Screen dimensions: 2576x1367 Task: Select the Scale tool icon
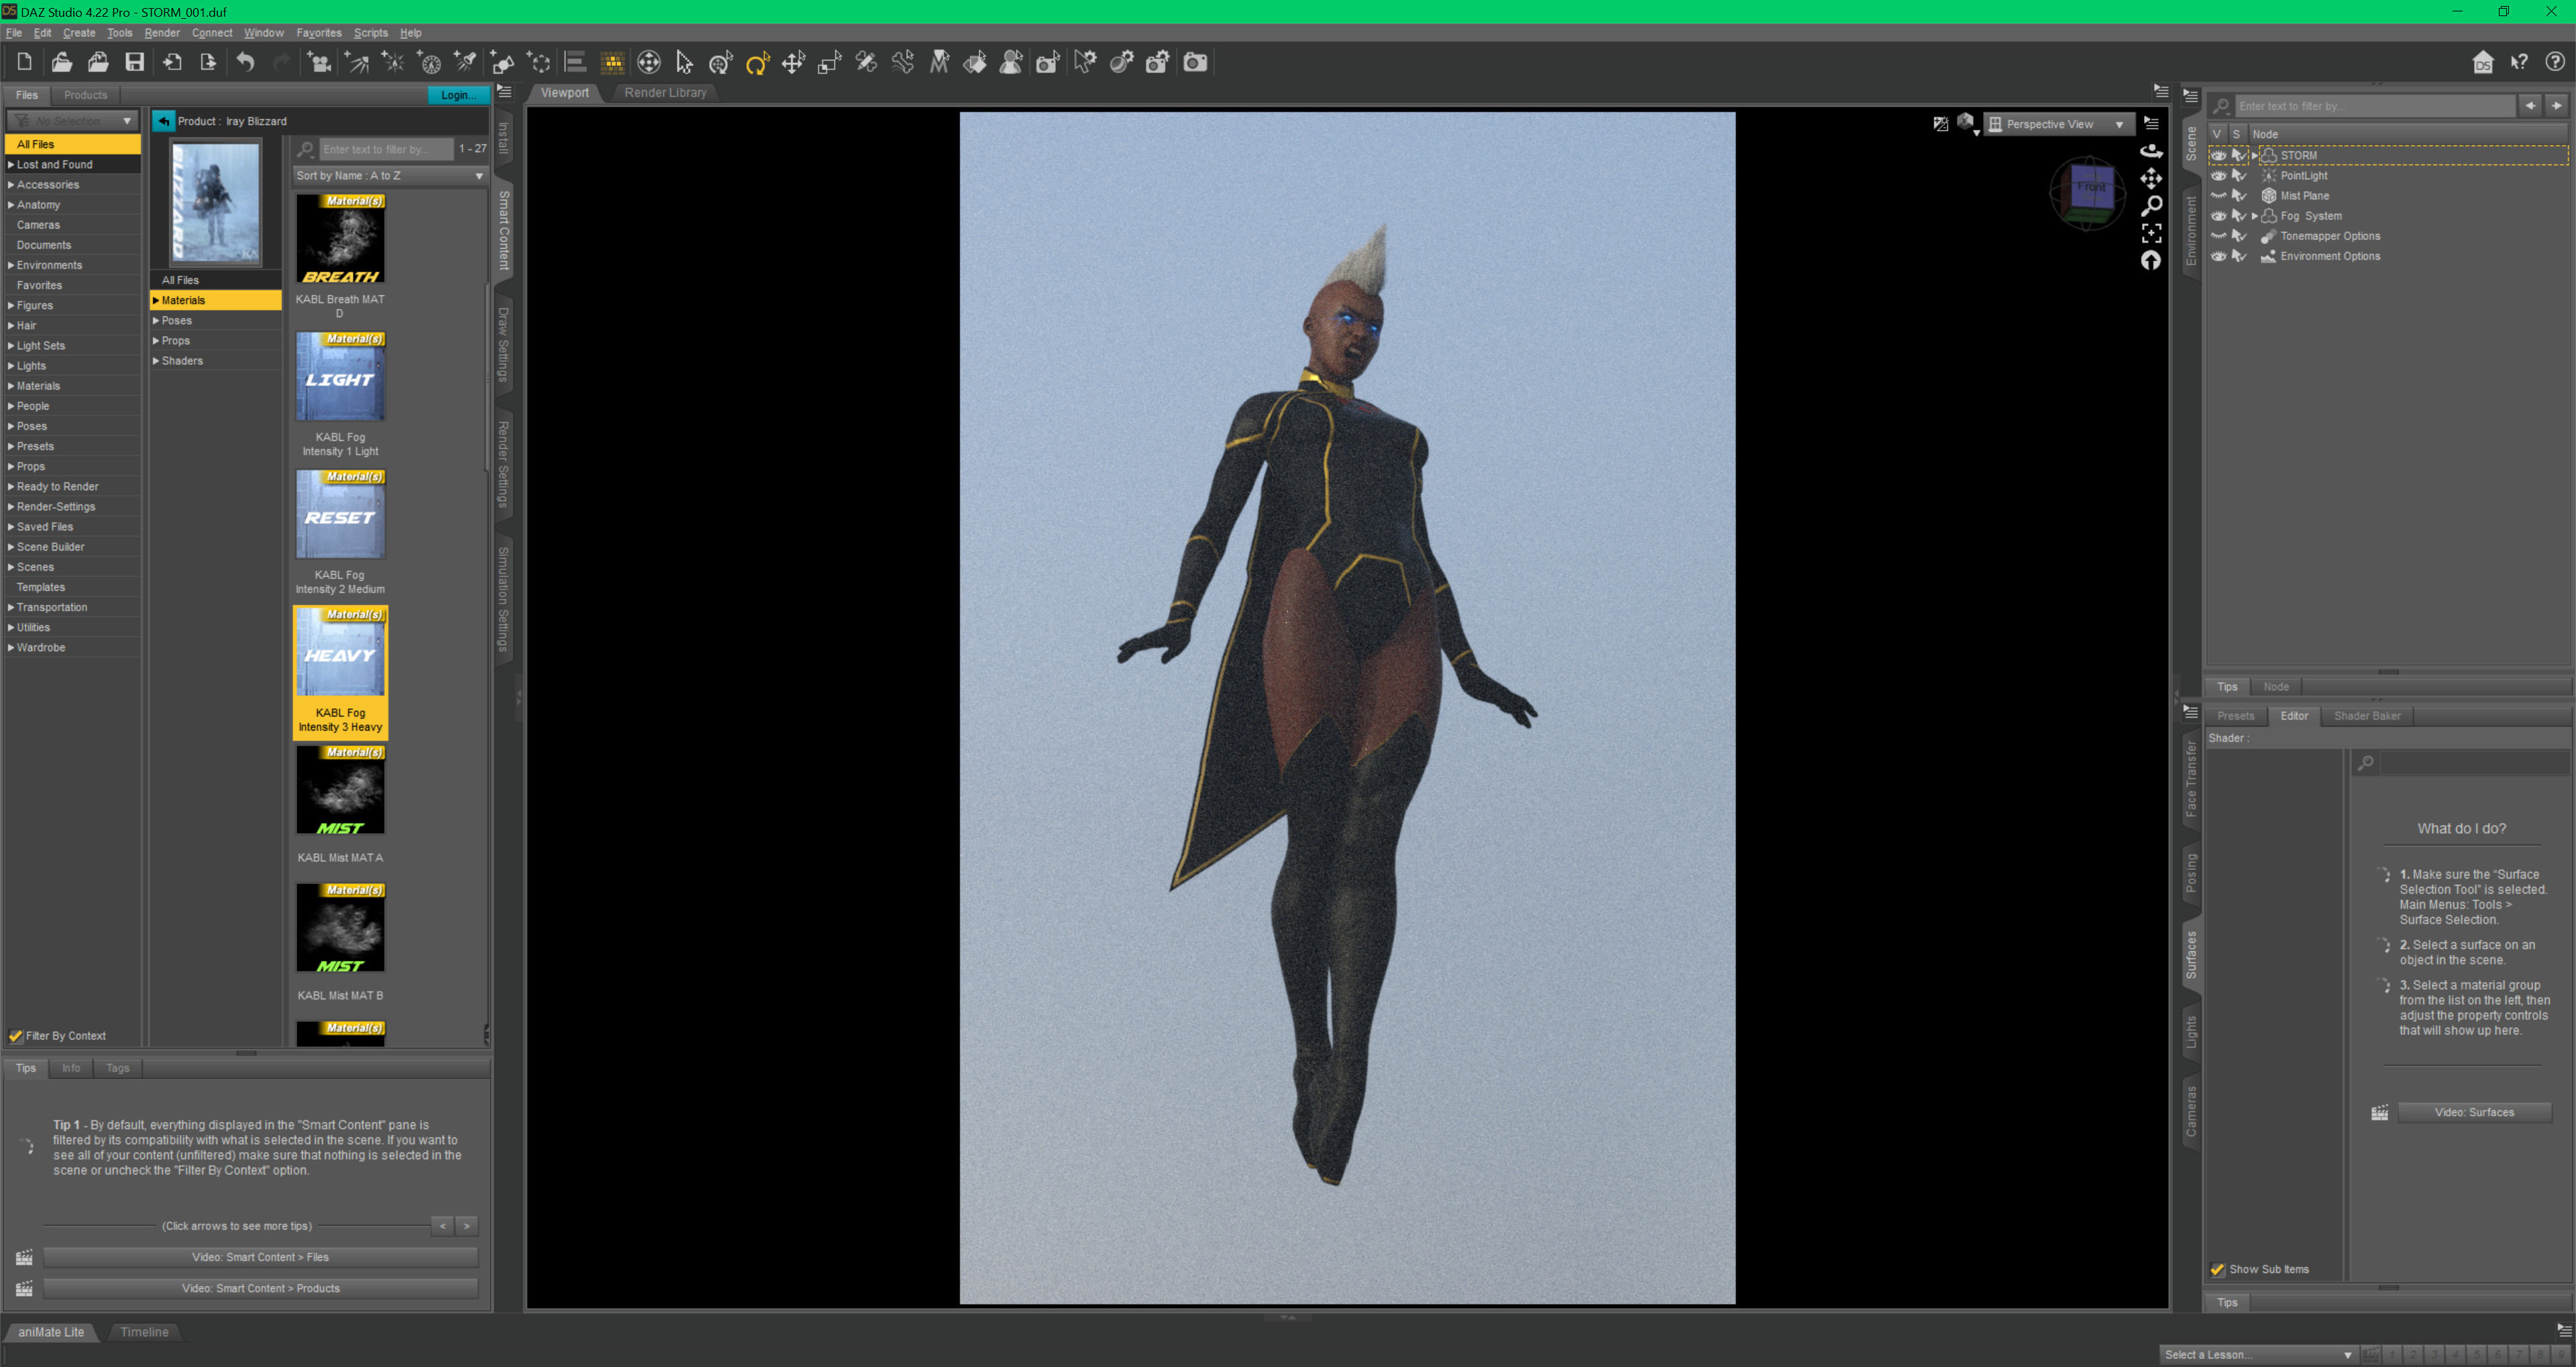pyautogui.click(x=830, y=62)
